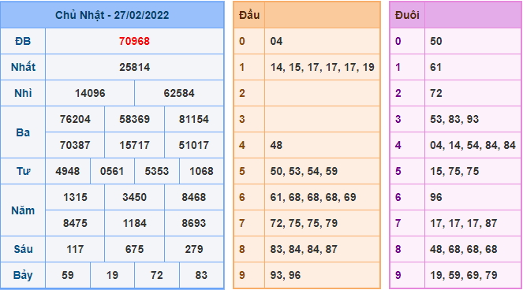Select fifth prize number 8468

[194, 197]
